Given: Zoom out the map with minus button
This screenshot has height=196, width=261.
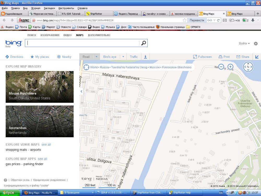Looking at the screenshot, I should click(x=221, y=67).
